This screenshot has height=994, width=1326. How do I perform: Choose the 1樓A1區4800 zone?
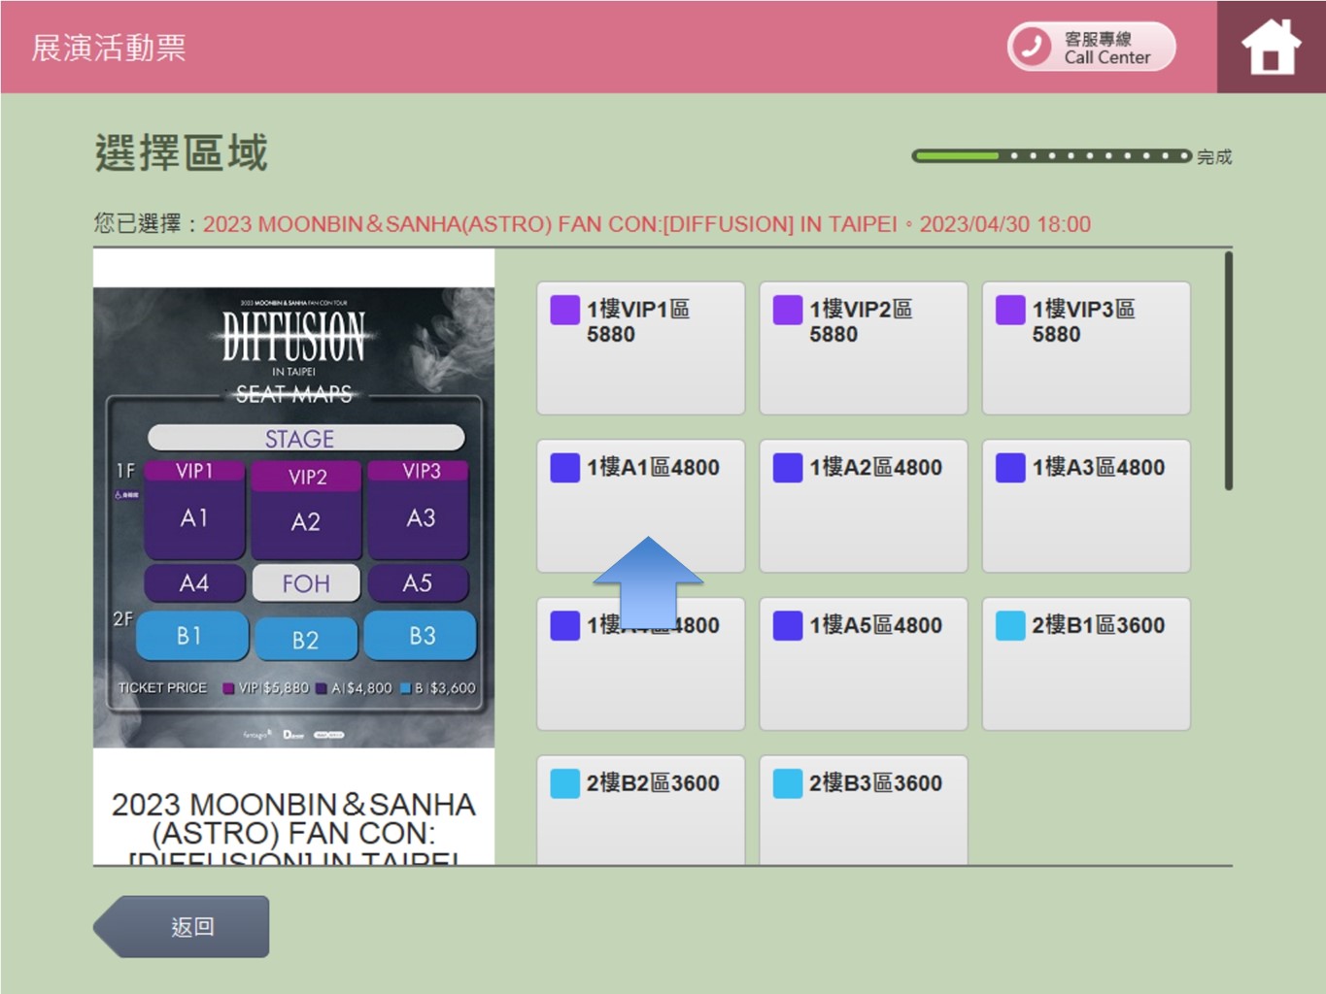tap(641, 507)
